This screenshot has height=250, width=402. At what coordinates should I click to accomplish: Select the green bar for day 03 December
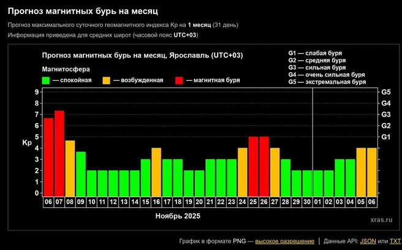(339, 178)
